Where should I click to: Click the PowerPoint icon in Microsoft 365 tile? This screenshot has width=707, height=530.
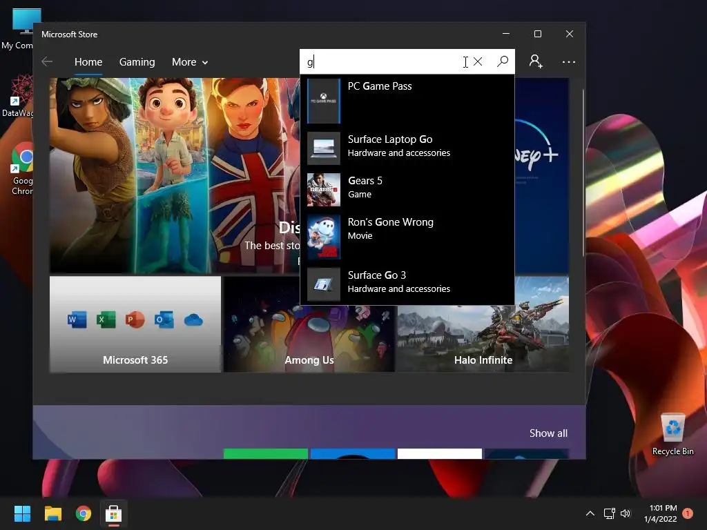135,320
